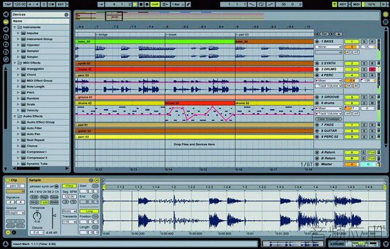390x249 pixels.
Task: Toggle the arrangement Loop switch icon
Action: [261, 4]
